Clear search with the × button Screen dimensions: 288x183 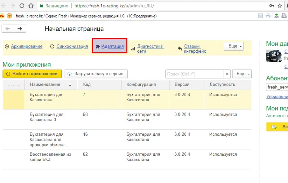227,74
